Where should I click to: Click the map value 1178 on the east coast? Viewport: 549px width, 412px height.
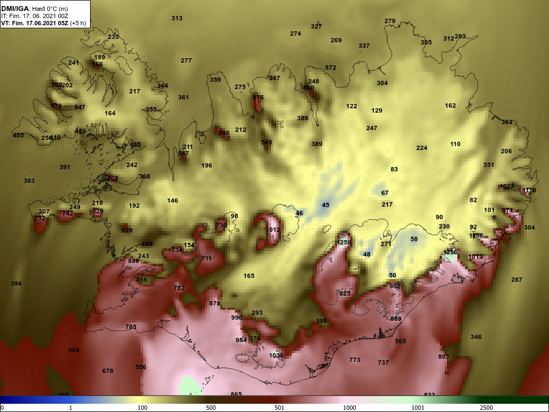coord(529,190)
